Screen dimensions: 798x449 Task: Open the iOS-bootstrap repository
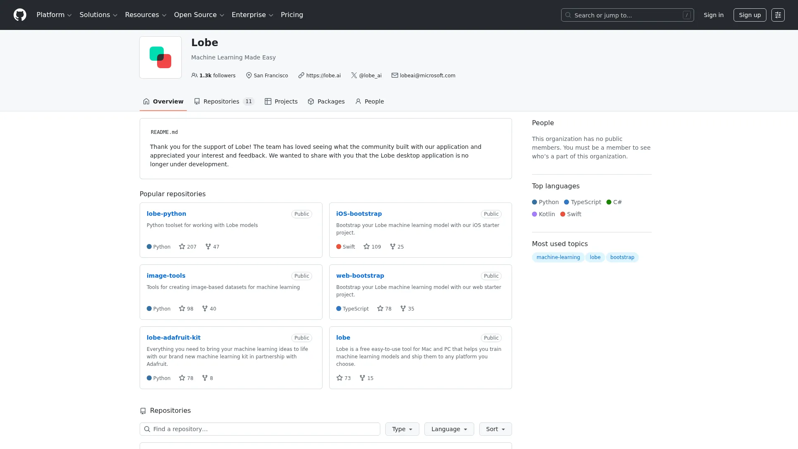pos(359,214)
